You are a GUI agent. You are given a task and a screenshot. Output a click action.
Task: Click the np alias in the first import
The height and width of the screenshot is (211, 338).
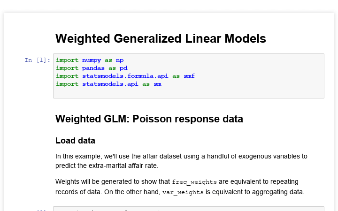pos(120,60)
